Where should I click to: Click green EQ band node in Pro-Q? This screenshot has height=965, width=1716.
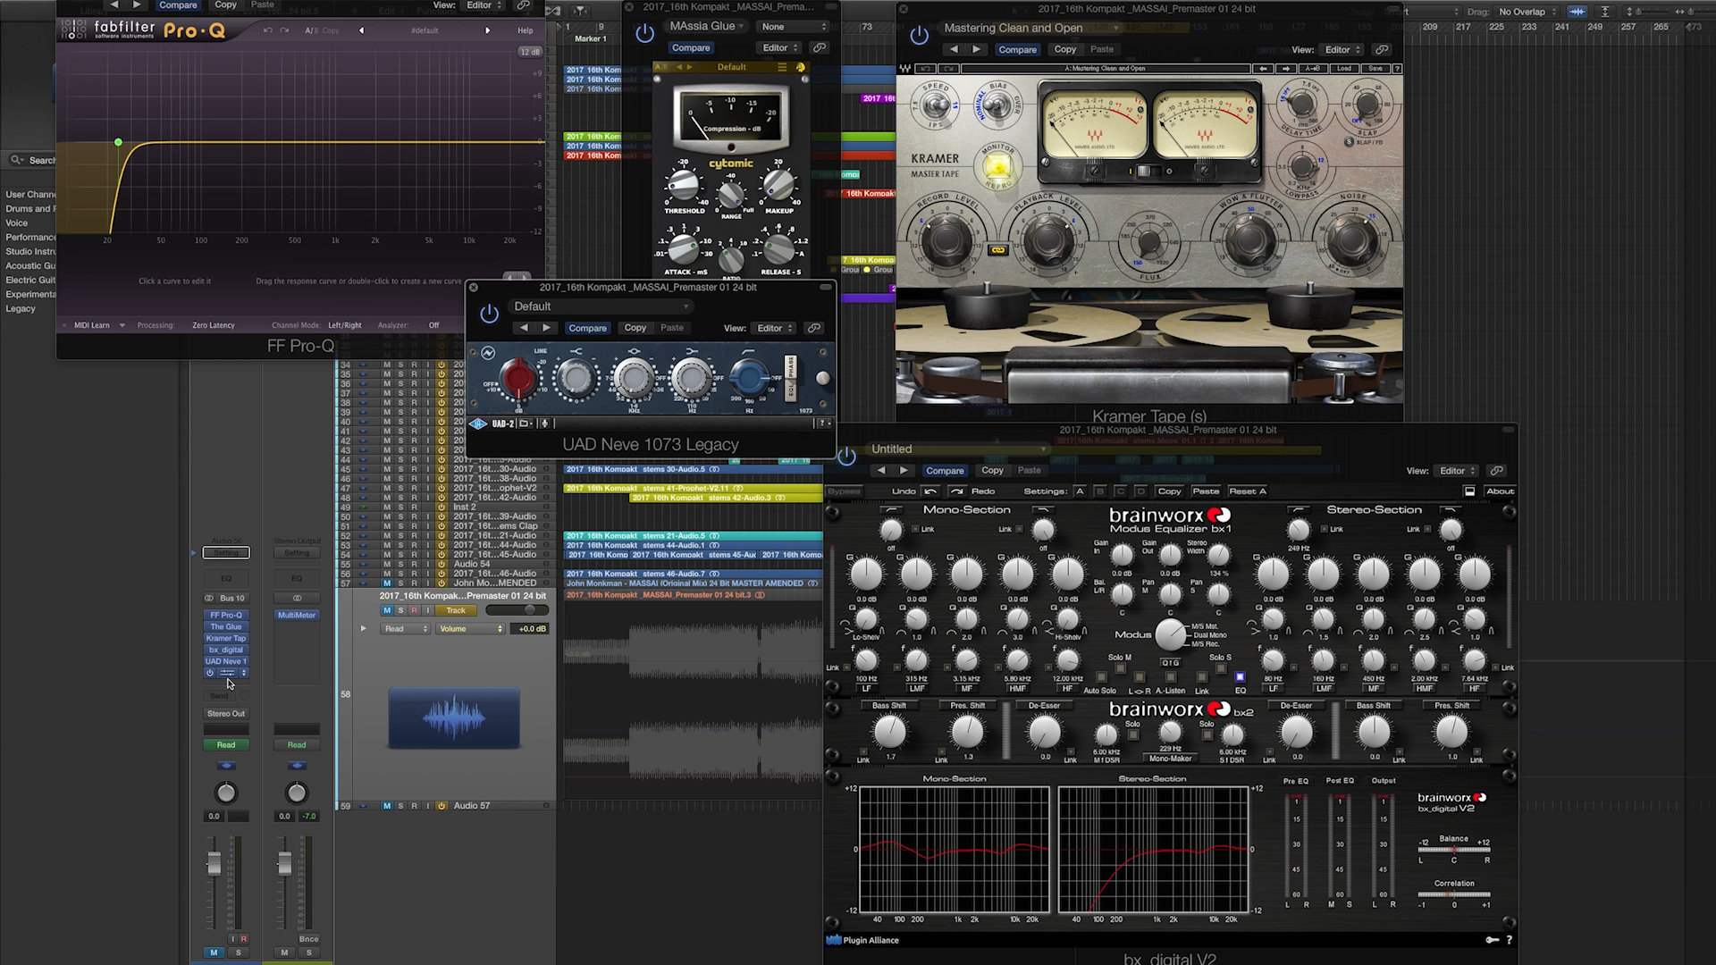point(118,143)
